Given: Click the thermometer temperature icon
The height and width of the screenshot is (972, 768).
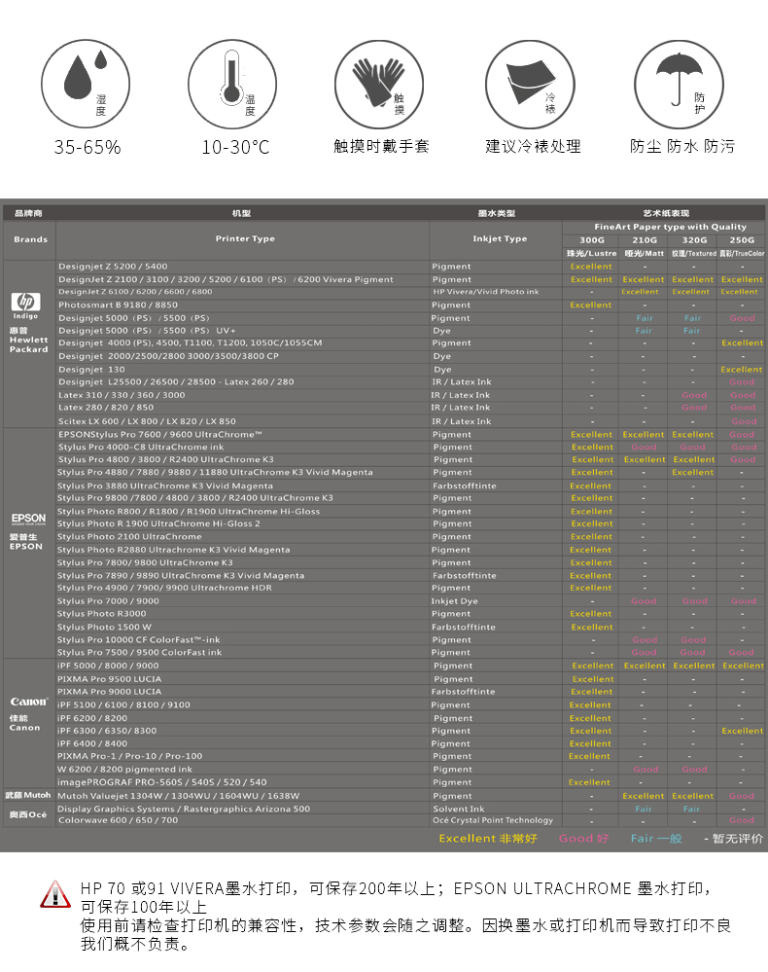Looking at the screenshot, I should point(232,84).
